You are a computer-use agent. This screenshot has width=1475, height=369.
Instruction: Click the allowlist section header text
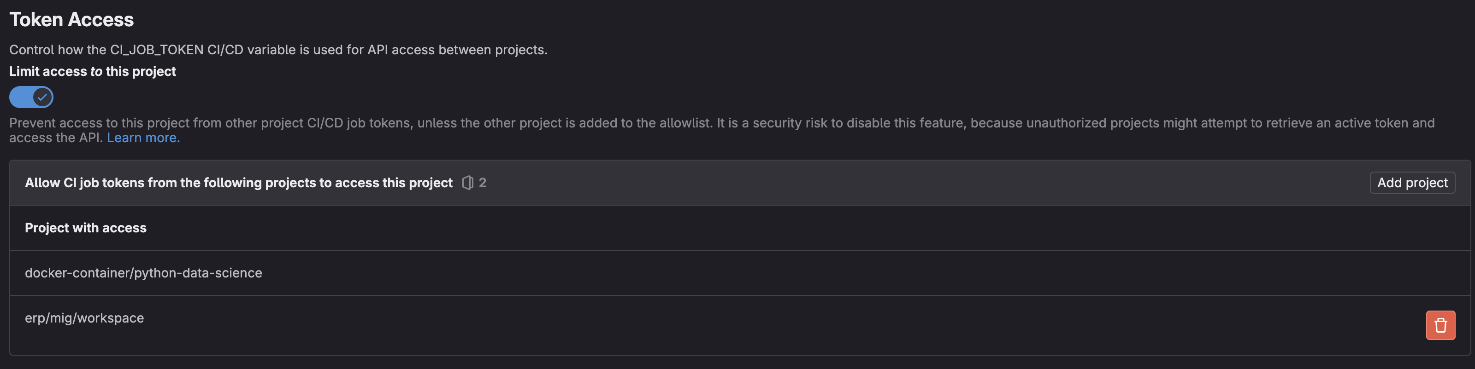click(x=238, y=183)
